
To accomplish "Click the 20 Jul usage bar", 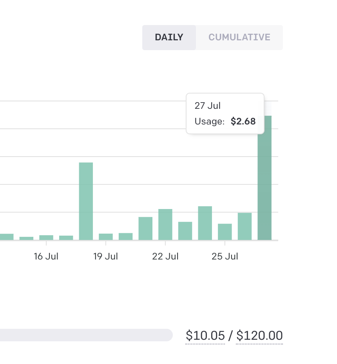I will tap(125, 236).
